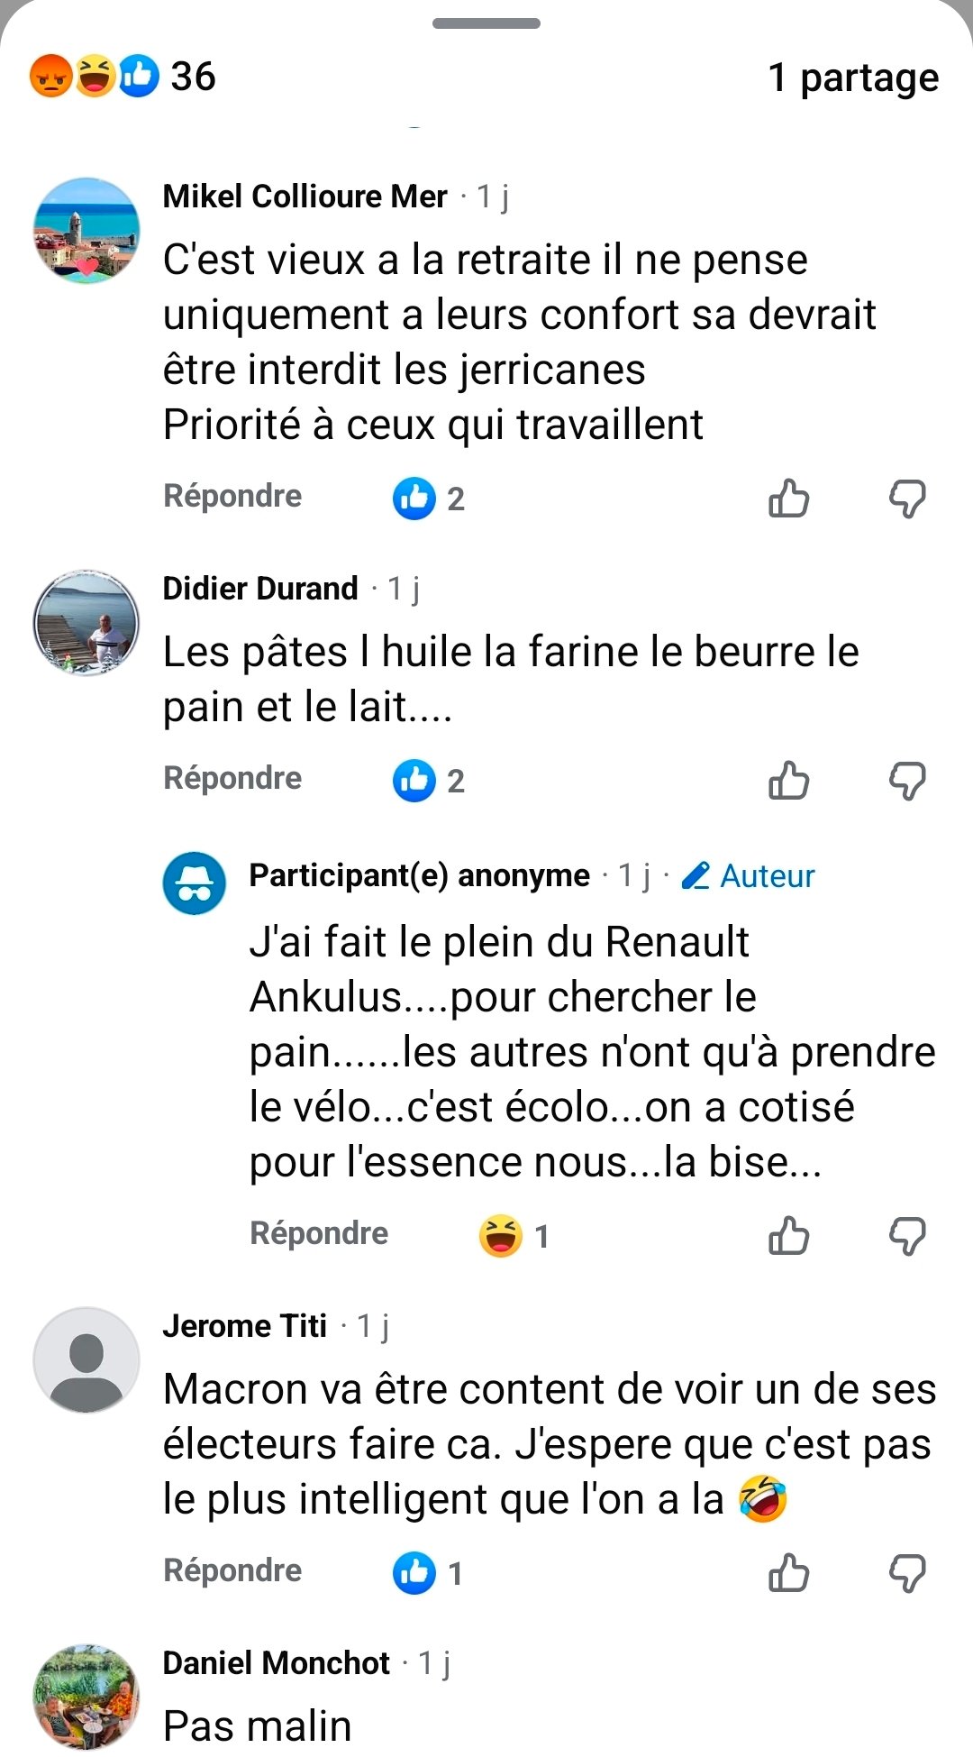Like the anonymous participant's reply
The image size is (973, 1757).
(x=788, y=1235)
